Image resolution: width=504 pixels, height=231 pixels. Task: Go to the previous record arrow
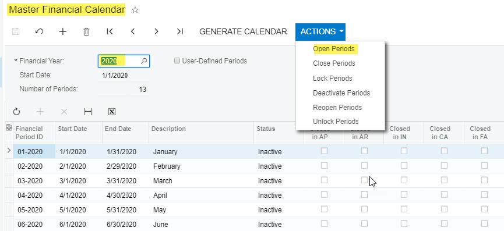(x=133, y=31)
